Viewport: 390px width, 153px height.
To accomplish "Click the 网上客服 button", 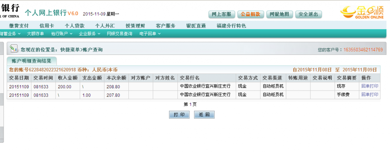I will coord(221,14).
